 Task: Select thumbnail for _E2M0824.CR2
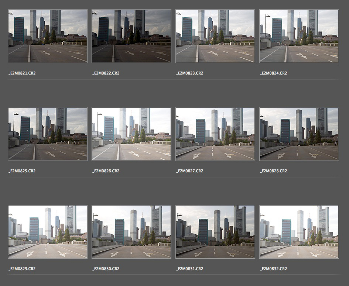299,36
